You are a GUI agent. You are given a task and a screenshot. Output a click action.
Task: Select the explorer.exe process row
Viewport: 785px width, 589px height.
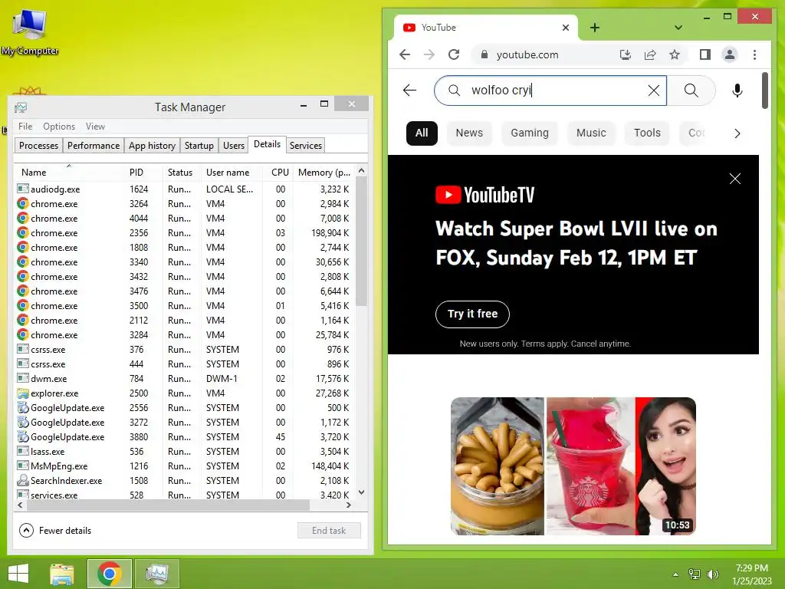tap(184, 393)
